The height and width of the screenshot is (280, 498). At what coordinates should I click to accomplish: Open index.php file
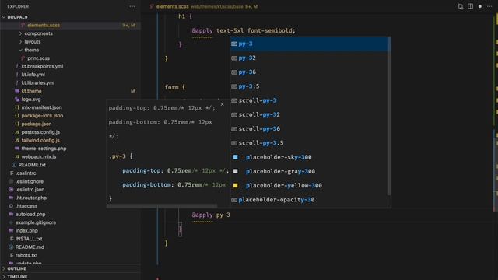[x=26, y=231]
